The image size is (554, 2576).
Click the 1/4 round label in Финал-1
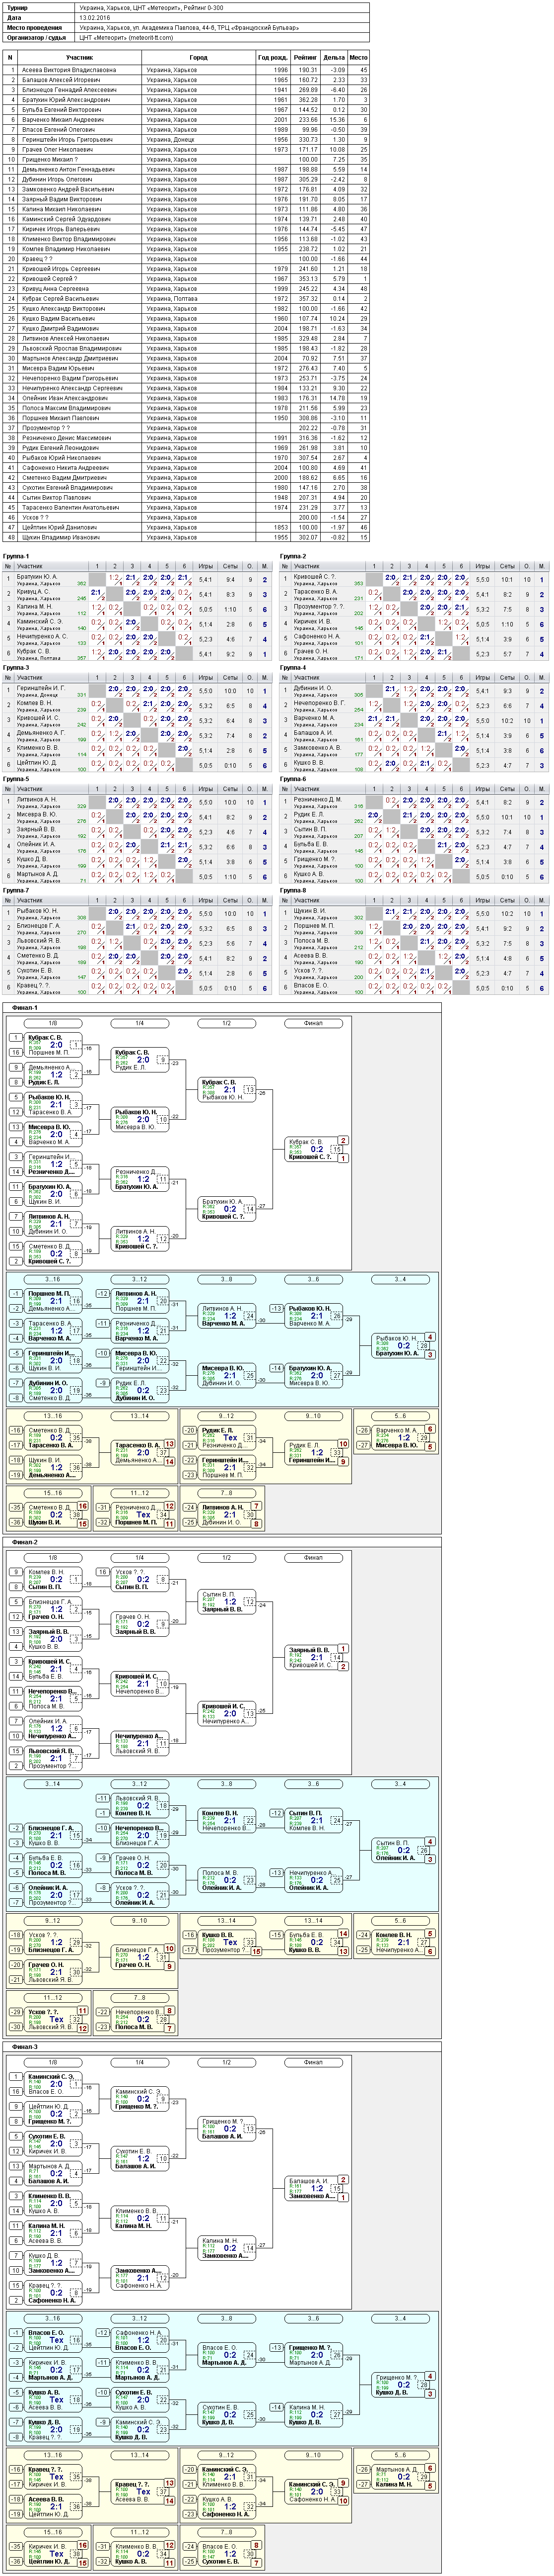point(140,1023)
